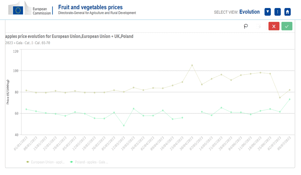Click the European Commission logo
The width and height of the screenshot is (301, 175).
(x=30, y=9)
